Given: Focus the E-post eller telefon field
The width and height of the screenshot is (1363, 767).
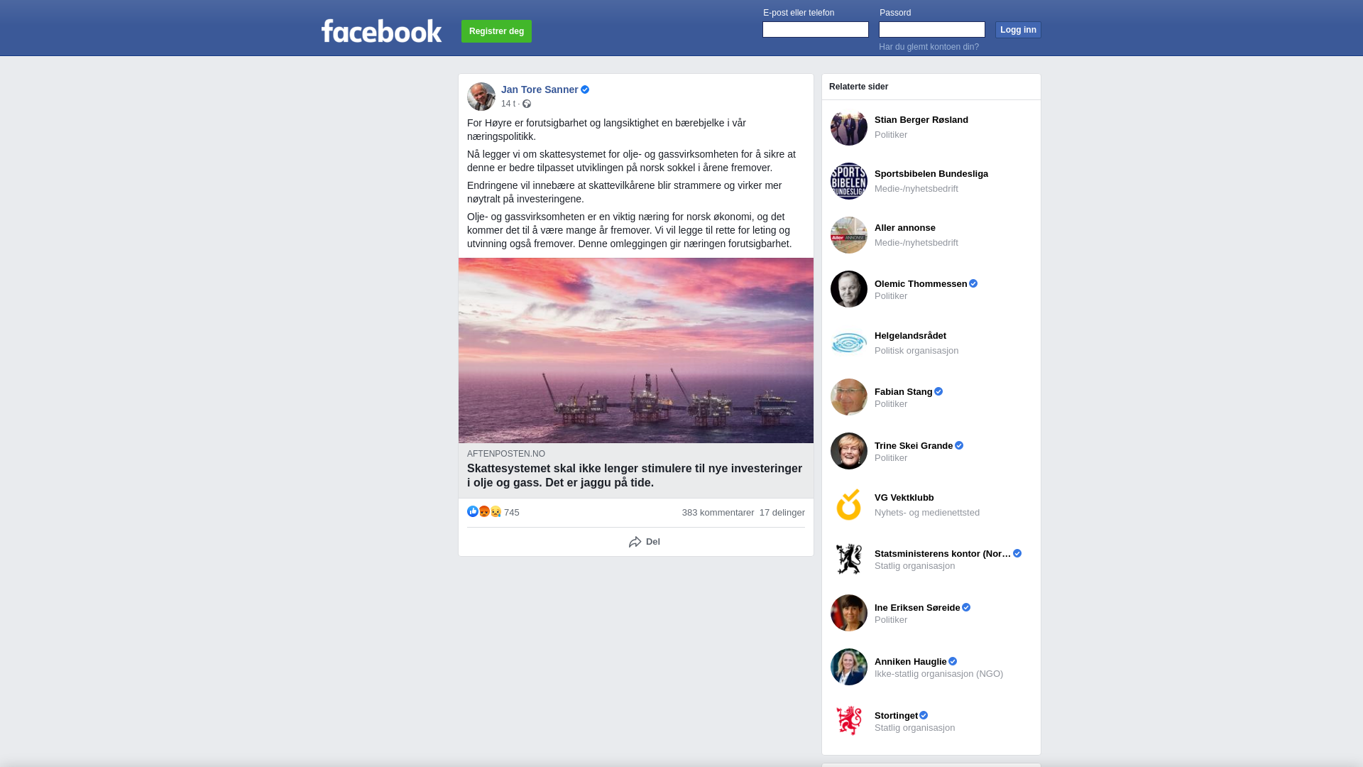Looking at the screenshot, I should point(816,29).
